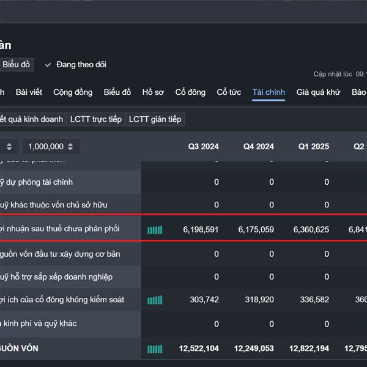Select the Q4 2024 value 6,175,059
Image resolution: width=367 pixels, height=367 pixels.
(253, 230)
